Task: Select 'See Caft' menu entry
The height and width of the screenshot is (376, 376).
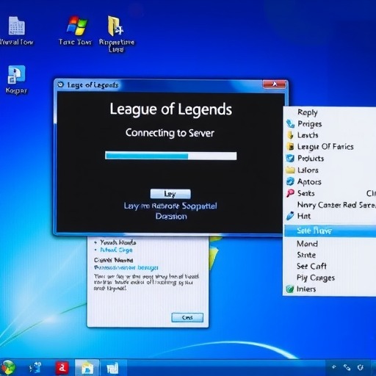Action: coord(311,266)
